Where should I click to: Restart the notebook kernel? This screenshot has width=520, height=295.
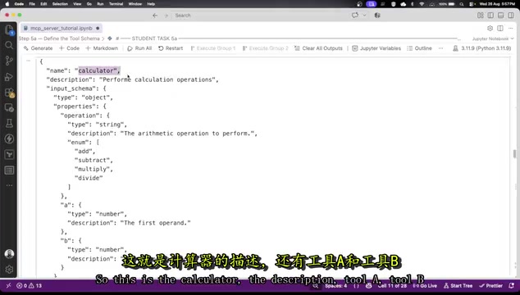[x=171, y=48]
